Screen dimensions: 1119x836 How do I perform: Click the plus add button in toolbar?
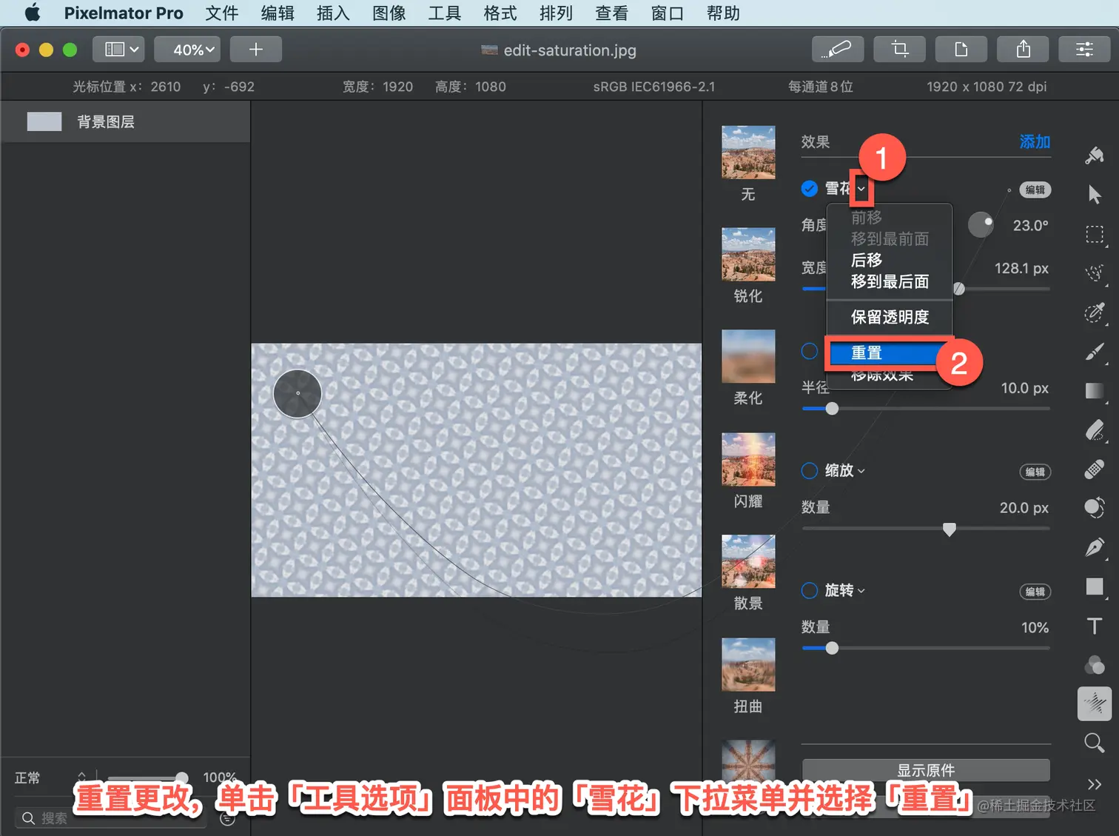pyautogui.click(x=256, y=50)
